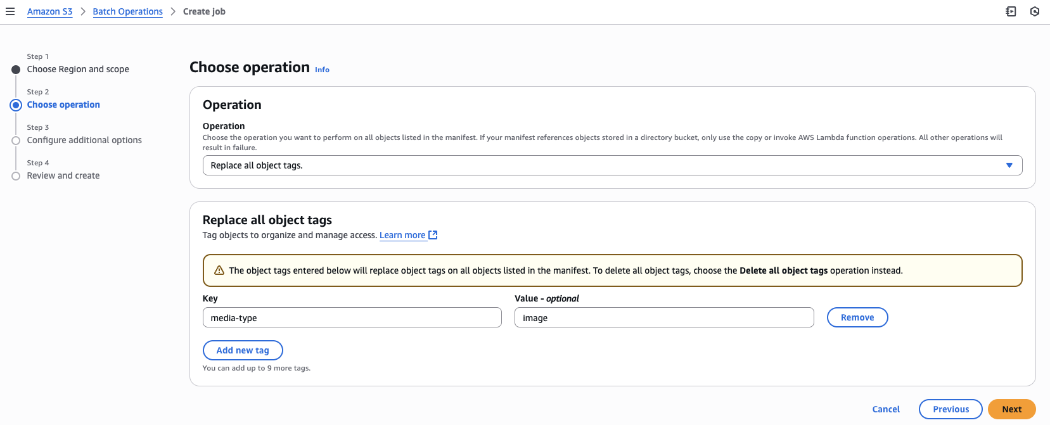
Task: Click the warning triangle icon in alert
Action: click(219, 270)
